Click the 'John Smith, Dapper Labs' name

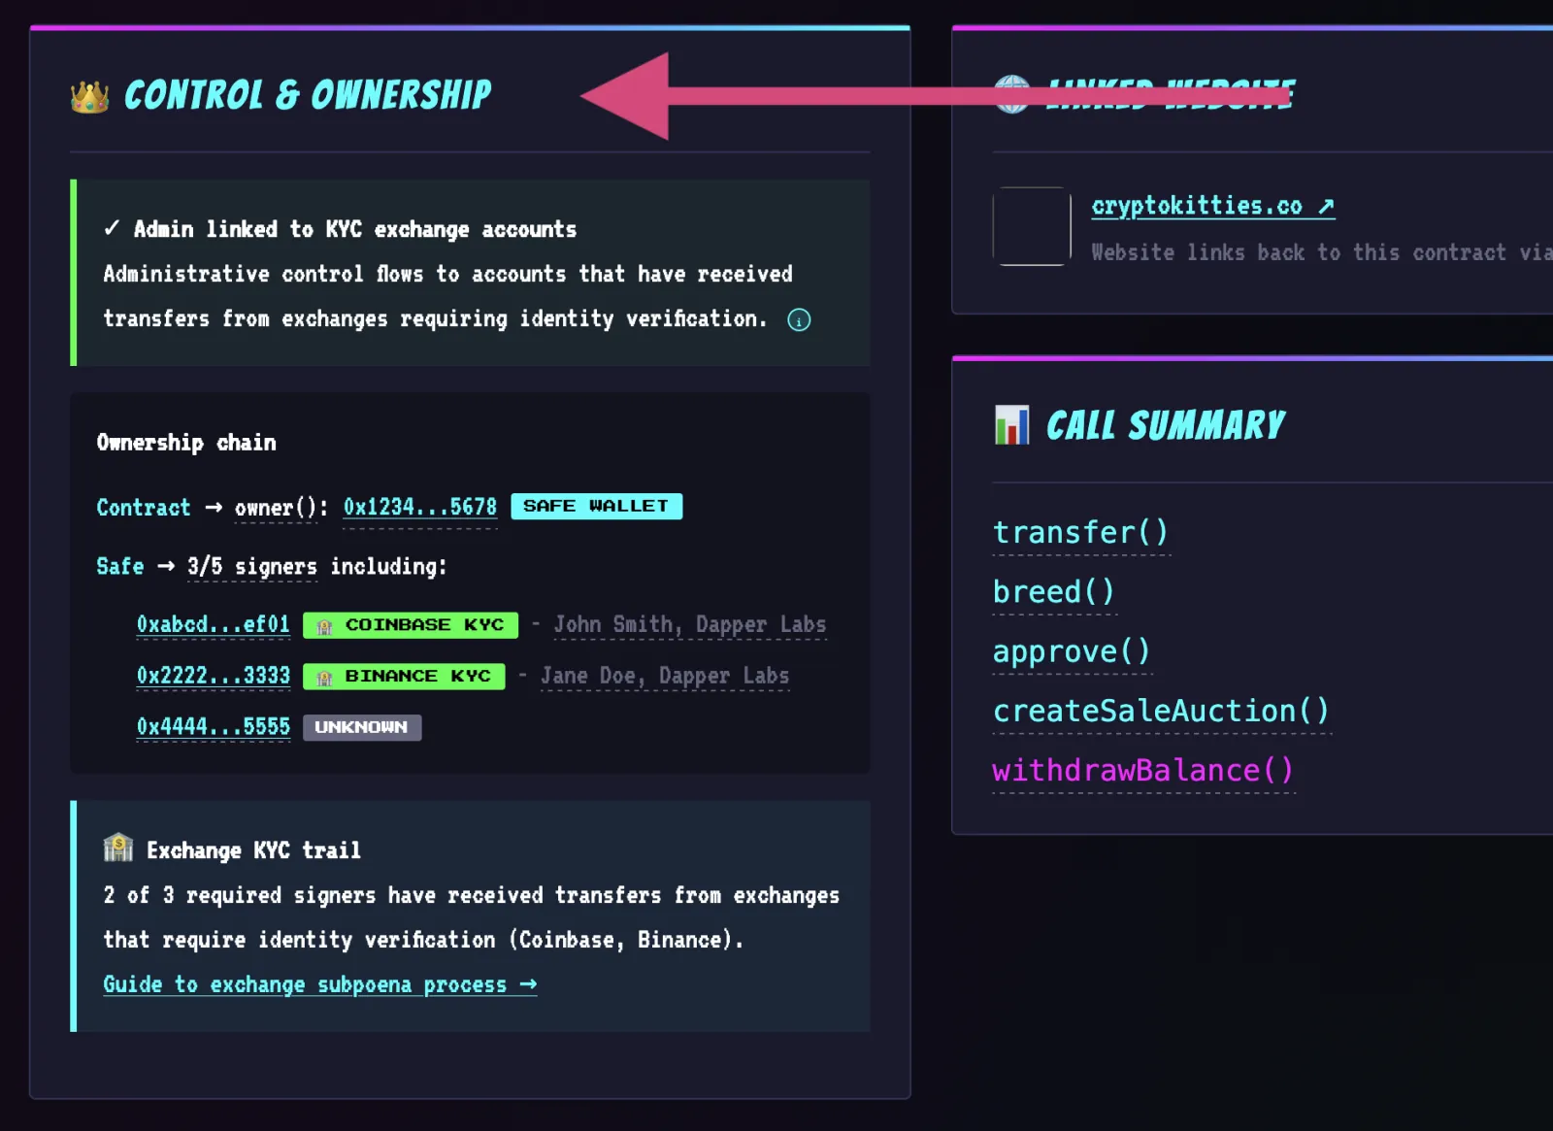[690, 625]
